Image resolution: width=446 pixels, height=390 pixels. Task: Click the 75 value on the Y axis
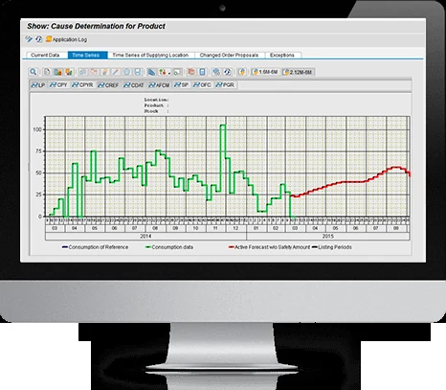38,151
